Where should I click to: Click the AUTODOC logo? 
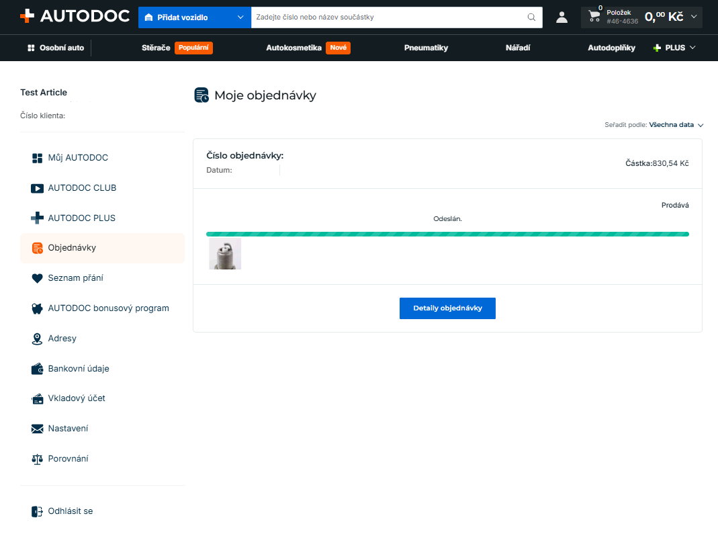[x=75, y=16]
